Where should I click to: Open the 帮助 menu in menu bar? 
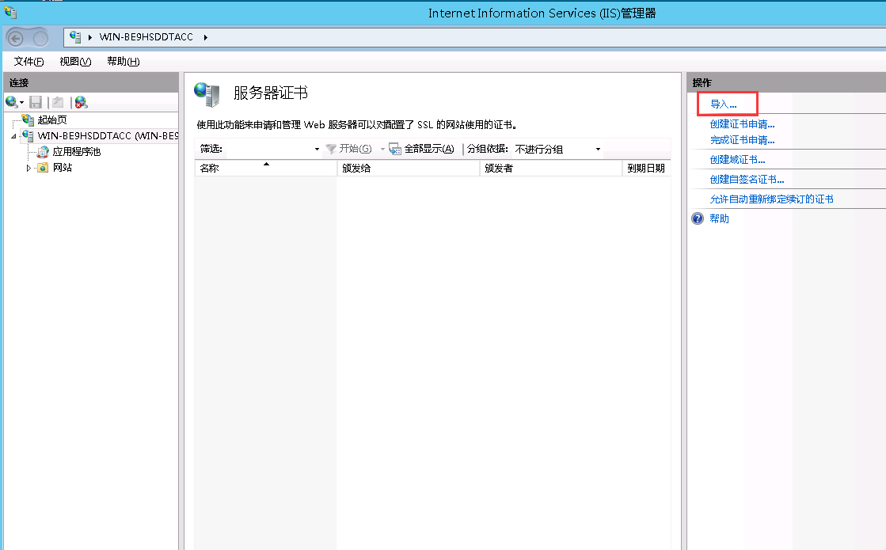[123, 62]
